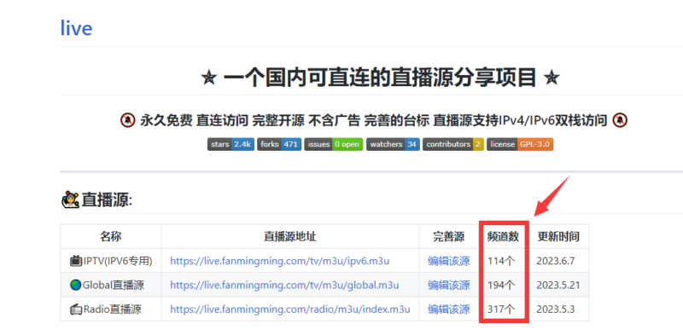The image size is (683, 329).
Task: Open the radio index.m3u source URL
Action: pos(289,309)
